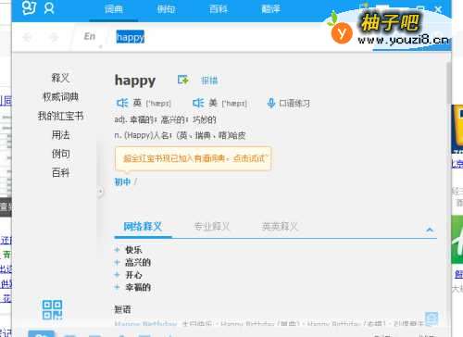Image resolution: width=463 pixels, height=337 pixels.
Task: Expand the 开心 entry
Action: tap(118, 275)
